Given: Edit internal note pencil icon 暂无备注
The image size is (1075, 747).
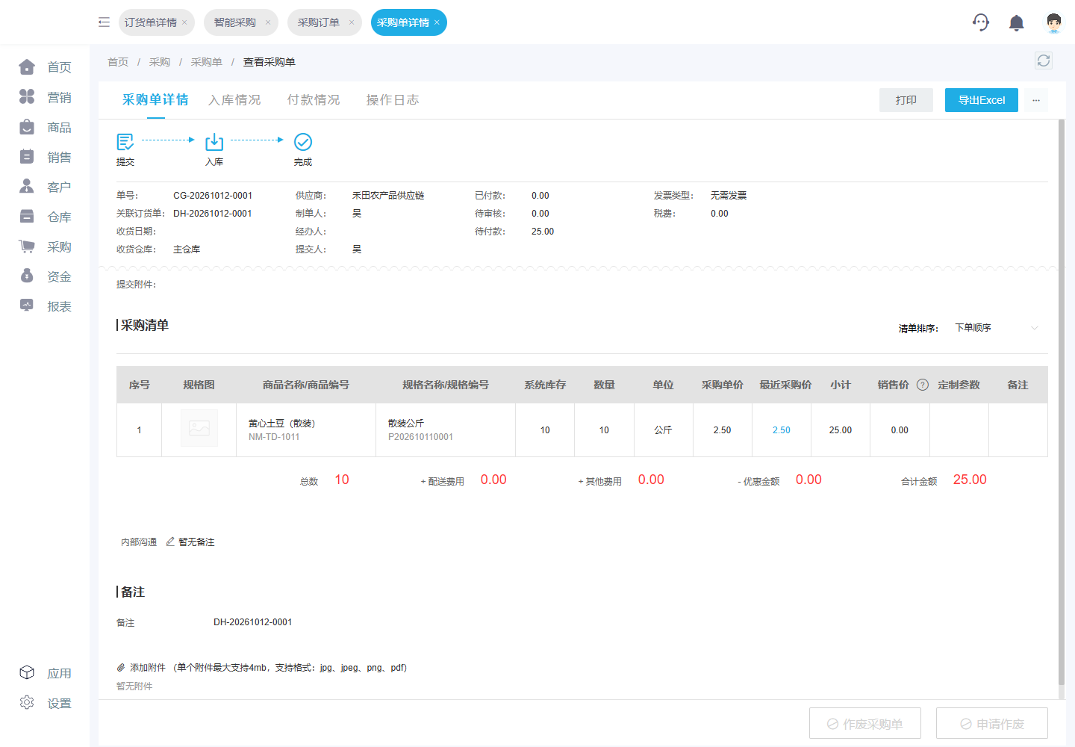Looking at the screenshot, I should point(170,542).
